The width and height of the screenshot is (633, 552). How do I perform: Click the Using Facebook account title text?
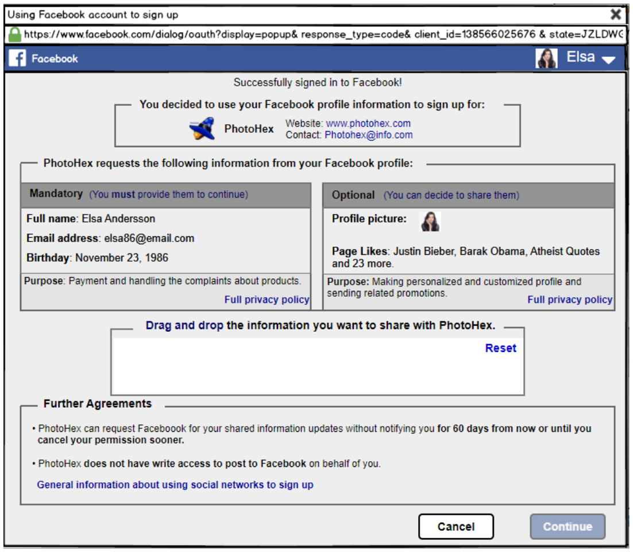[x=93, y=15]
